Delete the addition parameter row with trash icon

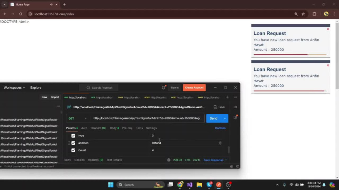point(220,143)
